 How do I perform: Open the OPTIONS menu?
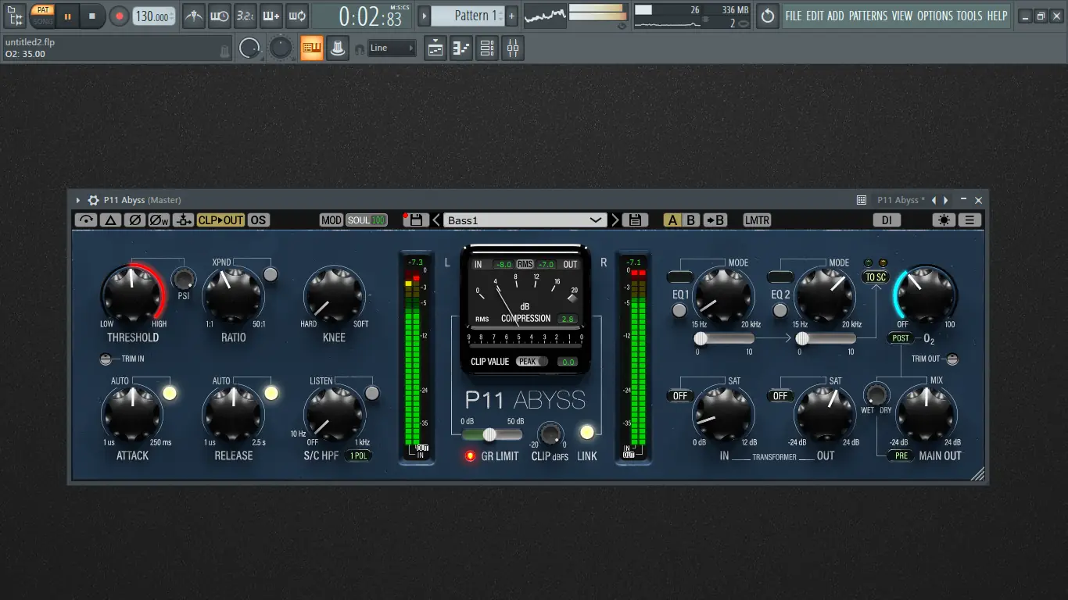pyautogui.click(x=935, y=16)
